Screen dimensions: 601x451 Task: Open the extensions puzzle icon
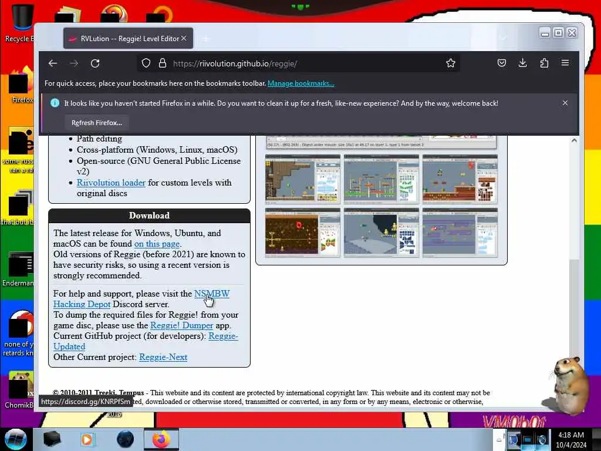point(544,63)
